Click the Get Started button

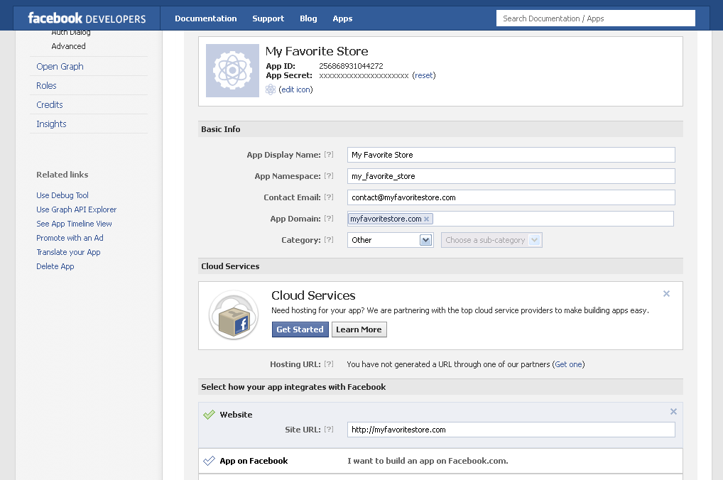(x=300, y=329)
